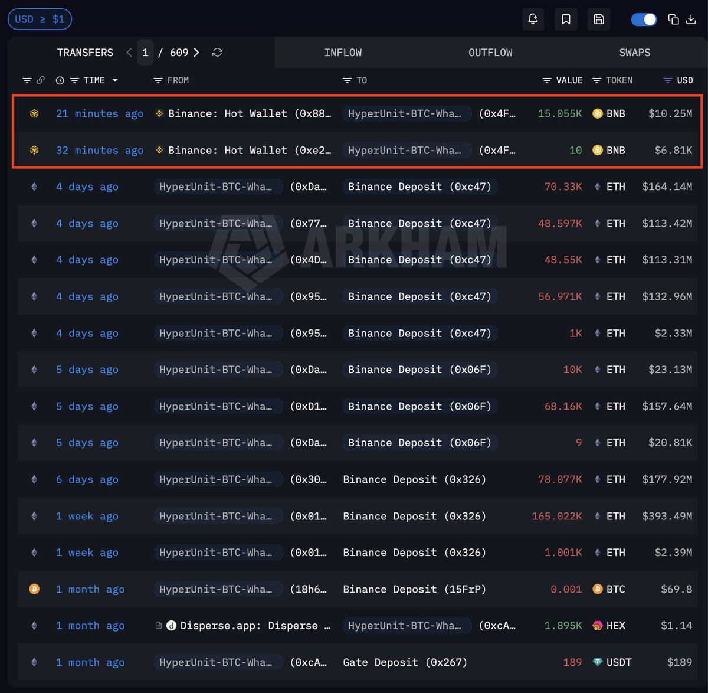This screenshot has width=708, height=693.
Task: Open the VALUE column filter
Action: (547, 80)
